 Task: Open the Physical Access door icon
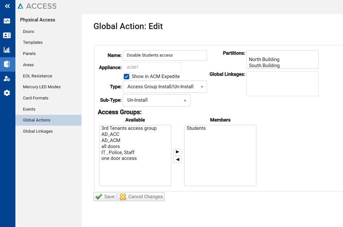coord(7,64)
